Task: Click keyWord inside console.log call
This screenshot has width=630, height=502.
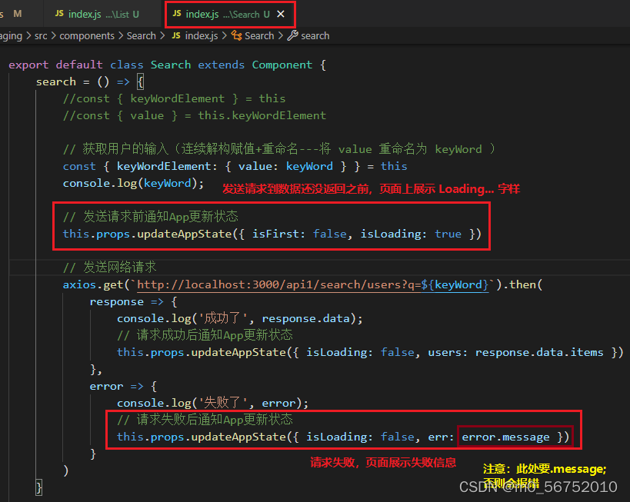Action: pyautogui.click(x=167, y=183)
